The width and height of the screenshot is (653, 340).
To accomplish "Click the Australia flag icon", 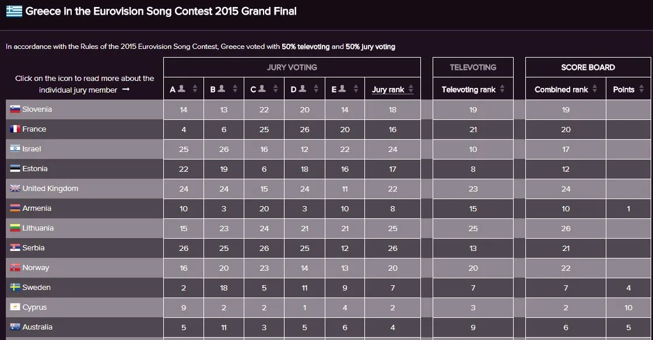I will (15, 327).
